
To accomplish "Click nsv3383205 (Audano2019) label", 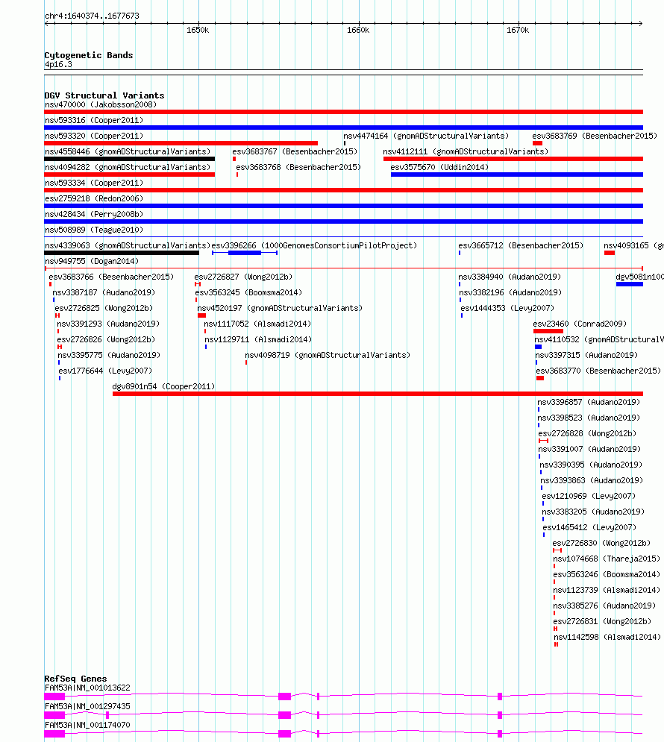I will pos(593,511).
